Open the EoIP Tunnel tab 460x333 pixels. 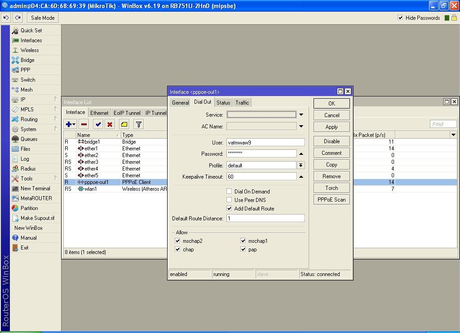click(x=127, y=113)
